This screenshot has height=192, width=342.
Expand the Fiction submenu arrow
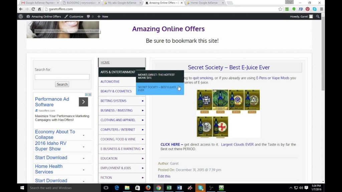coord(143,177)
